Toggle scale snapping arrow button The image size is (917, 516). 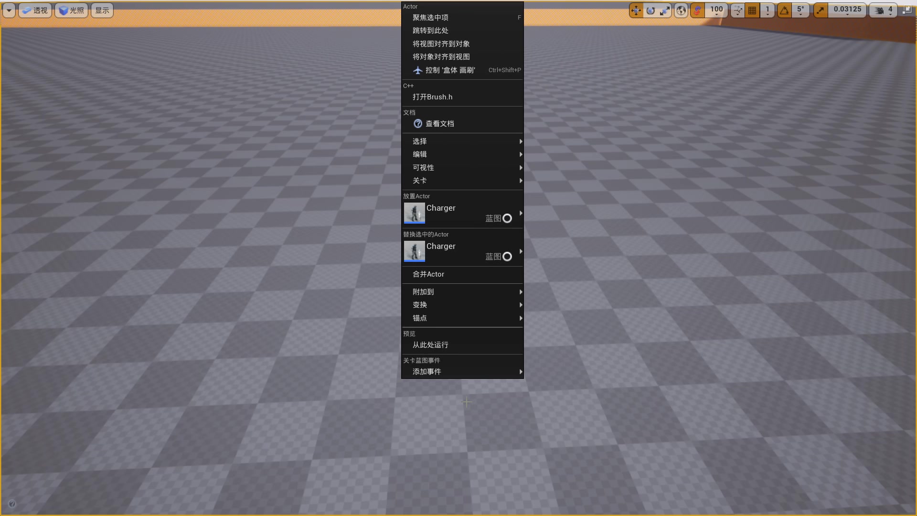coord(820,11)
